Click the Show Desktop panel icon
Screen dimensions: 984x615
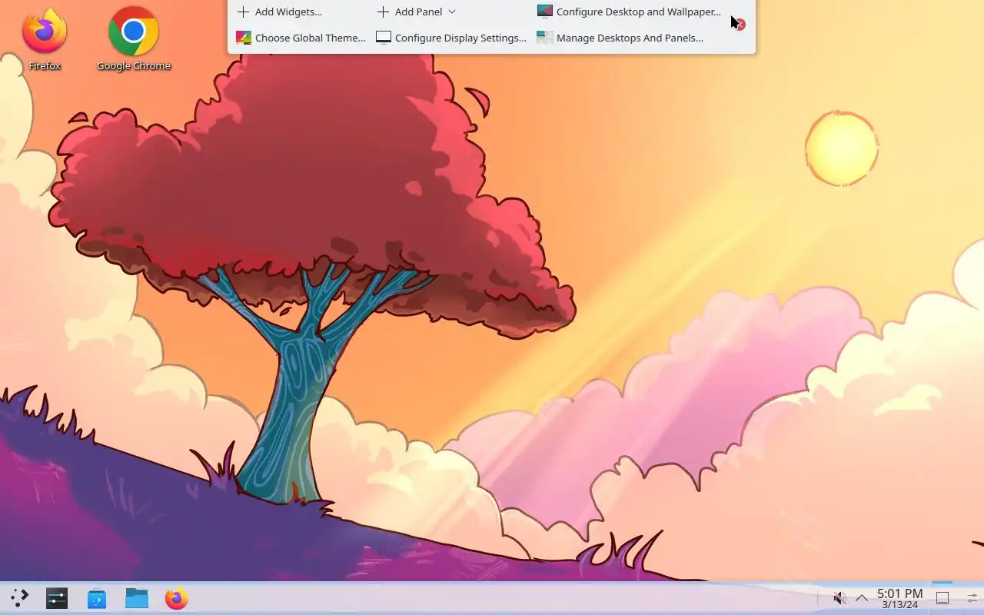[942, 598]
